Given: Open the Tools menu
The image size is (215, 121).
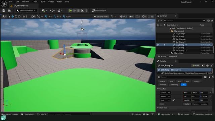Looking at the screenshot, I should 35,2.
